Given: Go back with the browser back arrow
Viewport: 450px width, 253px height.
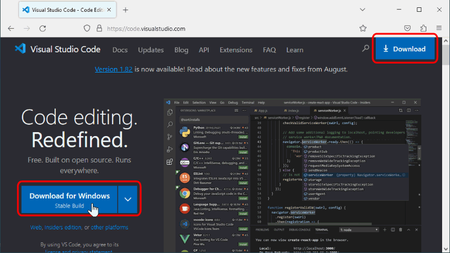Looking at the screenshot, I should [x=11, y=29].
